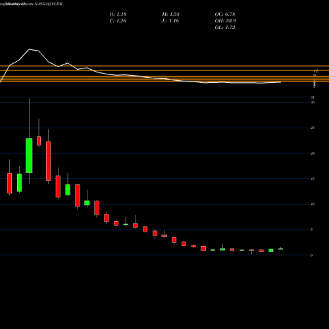329x329 pixels.
Task: Click the 31 price axis label
Action: 313,97
